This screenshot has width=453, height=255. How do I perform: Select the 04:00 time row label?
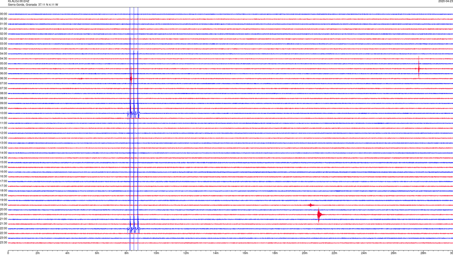pyautogui.click(x=3, y=54)
